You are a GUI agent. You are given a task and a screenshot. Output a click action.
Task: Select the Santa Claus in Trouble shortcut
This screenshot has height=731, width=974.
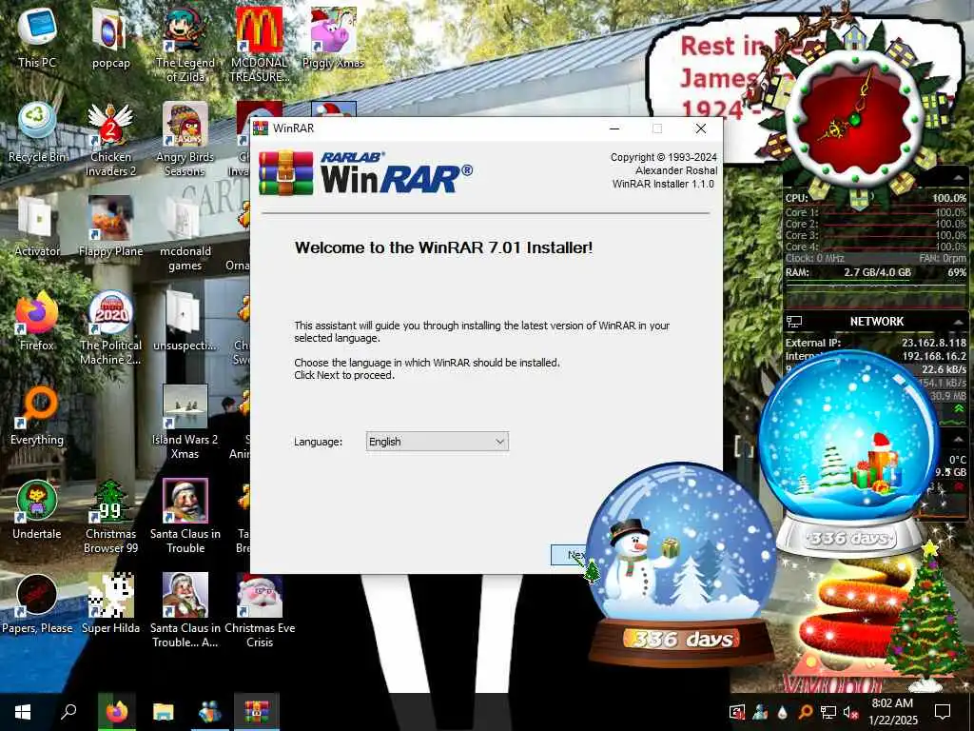point(185,517)
